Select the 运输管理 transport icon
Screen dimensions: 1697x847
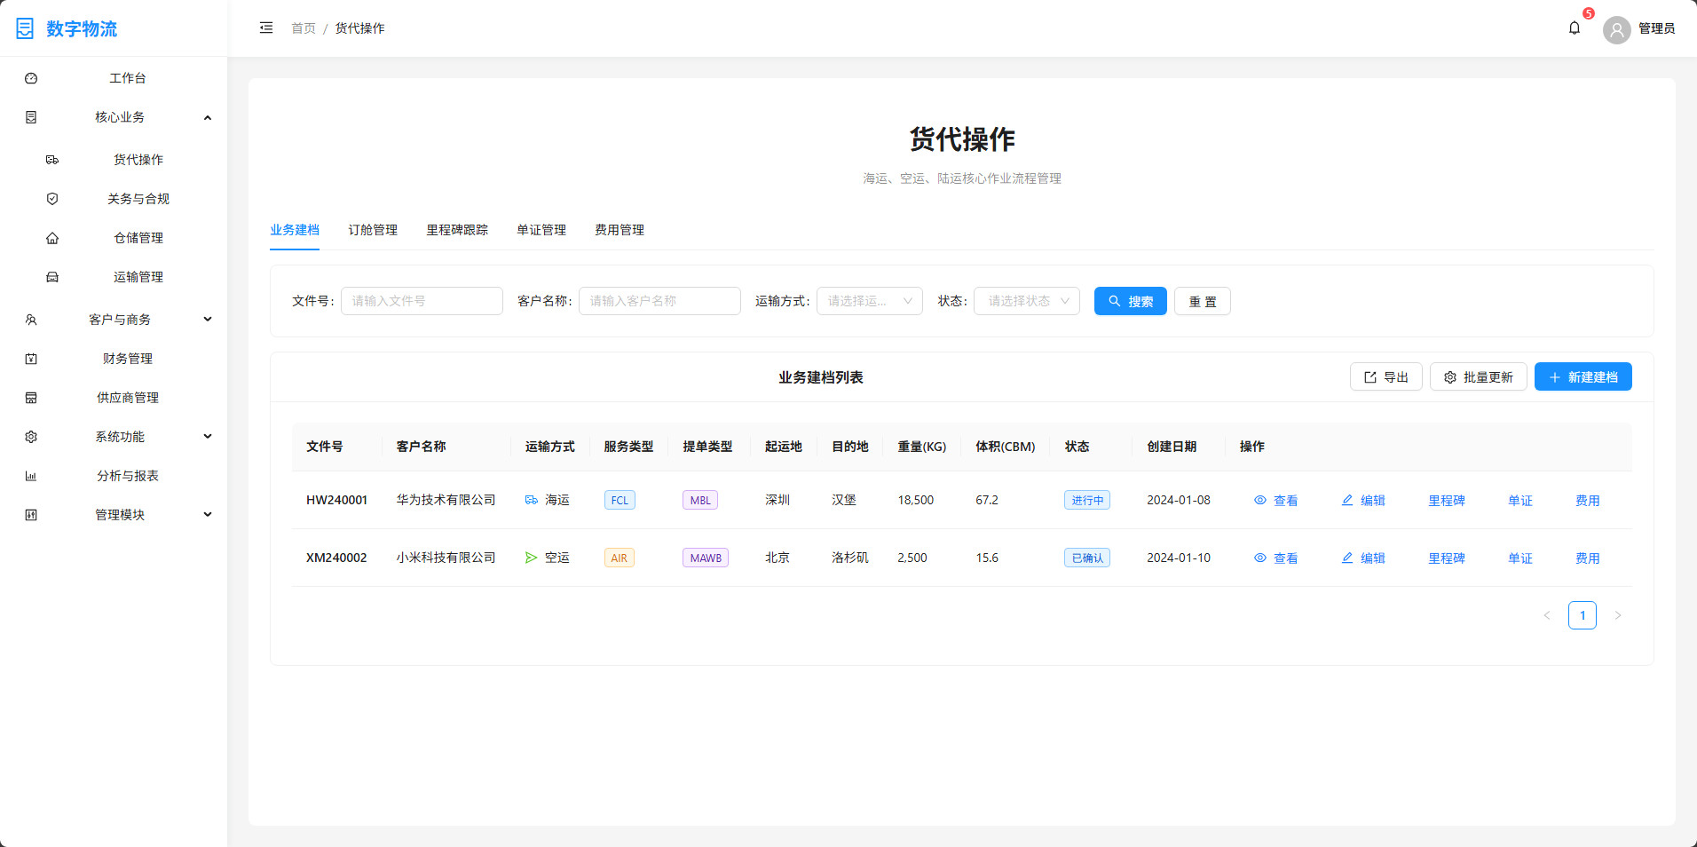(52, 277)
